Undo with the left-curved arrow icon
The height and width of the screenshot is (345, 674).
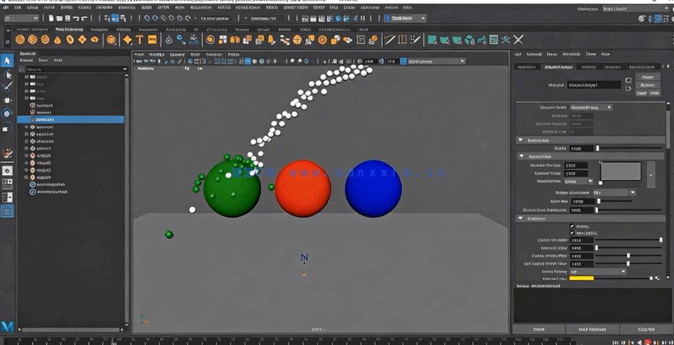click(76, 18)
